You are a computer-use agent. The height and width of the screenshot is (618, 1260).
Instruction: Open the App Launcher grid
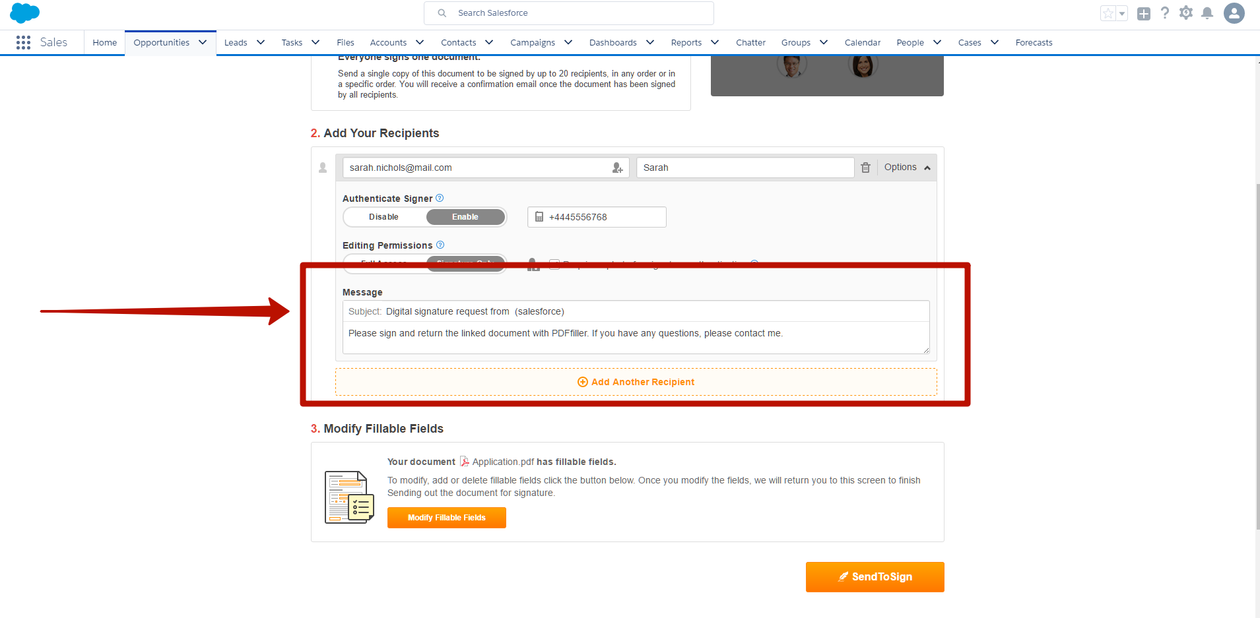pyautogui.click(x=23, y=42)
